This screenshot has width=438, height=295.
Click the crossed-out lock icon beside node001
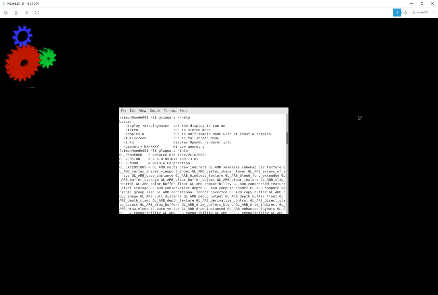pyautogui.click(x=413, y=13)
